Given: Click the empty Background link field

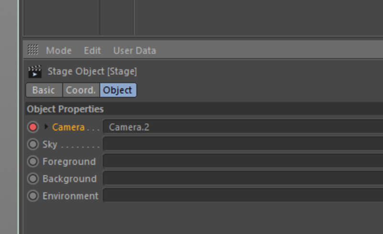Looking at the screenshot, I should [x=243, y=178].
